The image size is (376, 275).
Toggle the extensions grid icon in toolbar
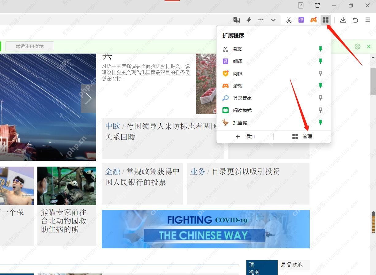[325, 20]
